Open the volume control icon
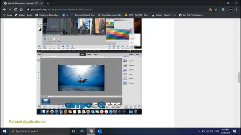 212,131
